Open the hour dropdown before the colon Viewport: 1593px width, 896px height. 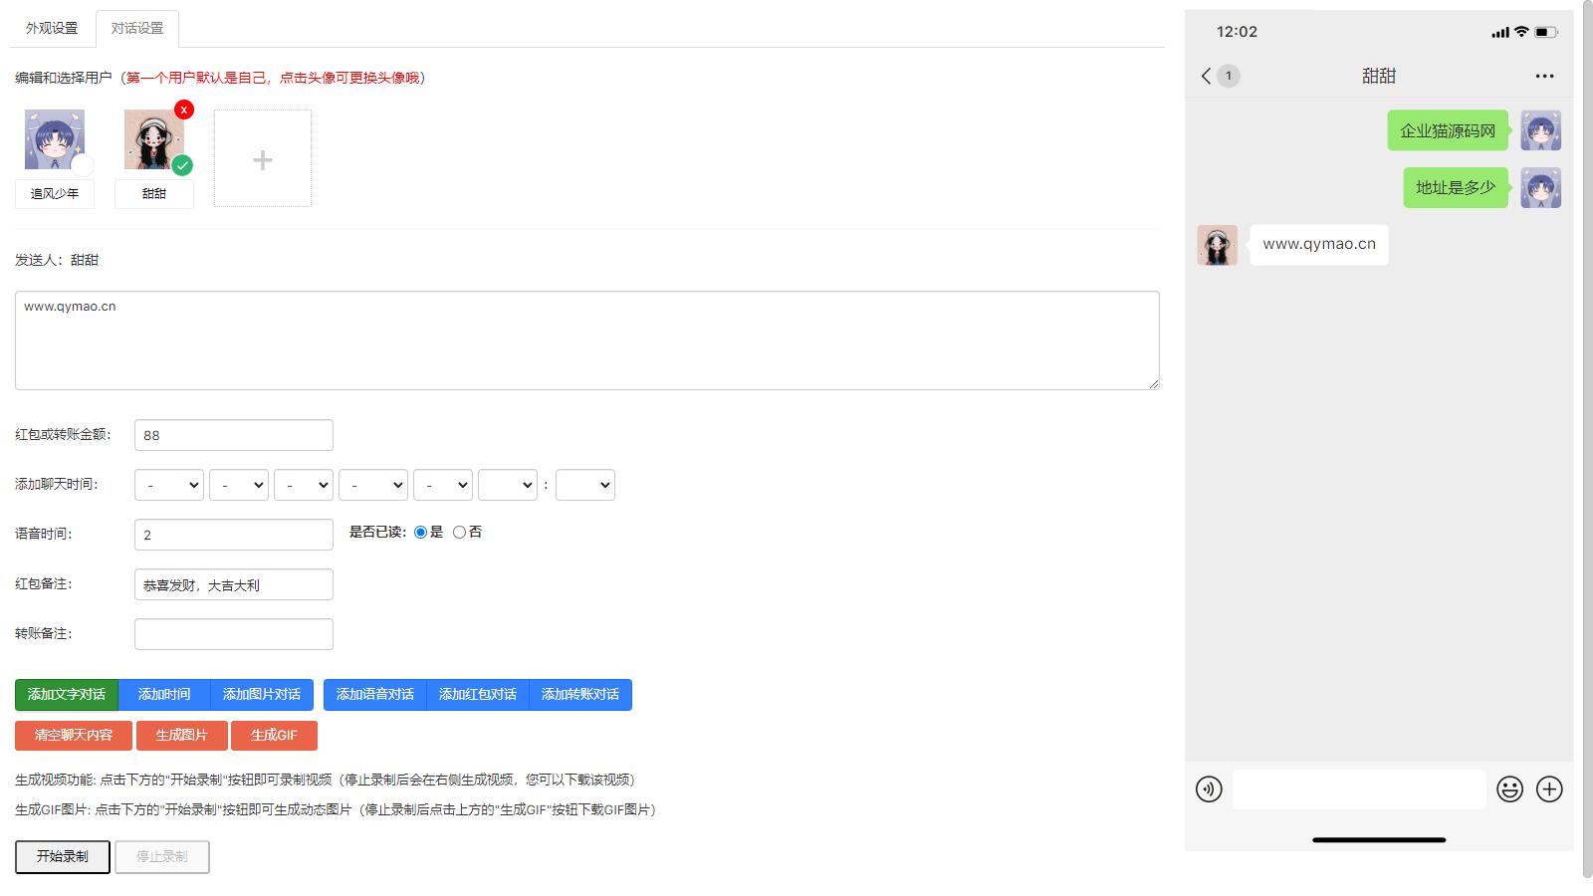(508, 485)
